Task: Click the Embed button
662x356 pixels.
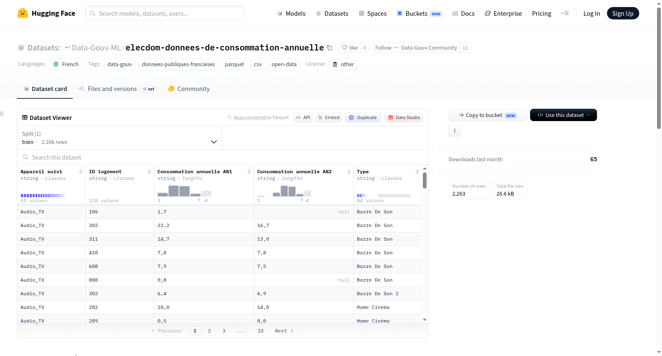Action: pyautogui.click(x=329, y=117)
